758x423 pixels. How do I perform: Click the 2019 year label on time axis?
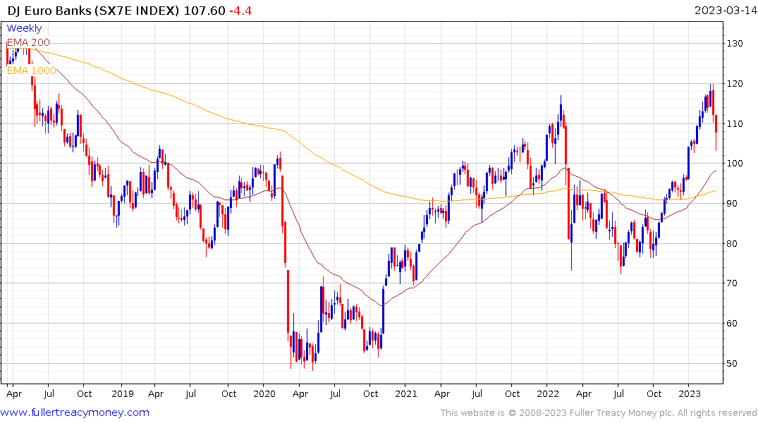click(122, 393)
